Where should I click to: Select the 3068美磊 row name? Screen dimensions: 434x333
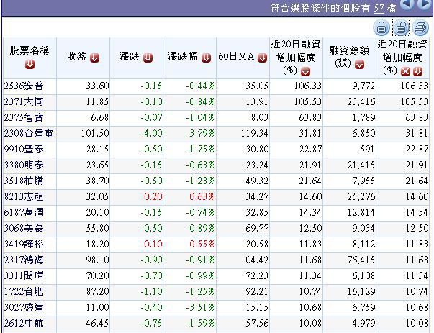[24, 228]
